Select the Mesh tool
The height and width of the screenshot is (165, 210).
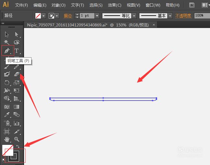7,107
